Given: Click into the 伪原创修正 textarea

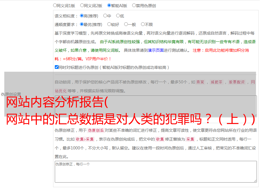Looking at the screenshot, I should pos(156,172).
